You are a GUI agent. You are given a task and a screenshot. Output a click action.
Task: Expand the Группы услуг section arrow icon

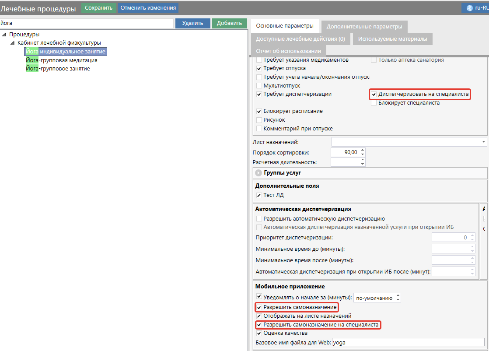point(258,173)
